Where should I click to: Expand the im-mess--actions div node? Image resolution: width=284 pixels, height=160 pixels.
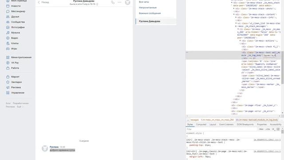241,41
